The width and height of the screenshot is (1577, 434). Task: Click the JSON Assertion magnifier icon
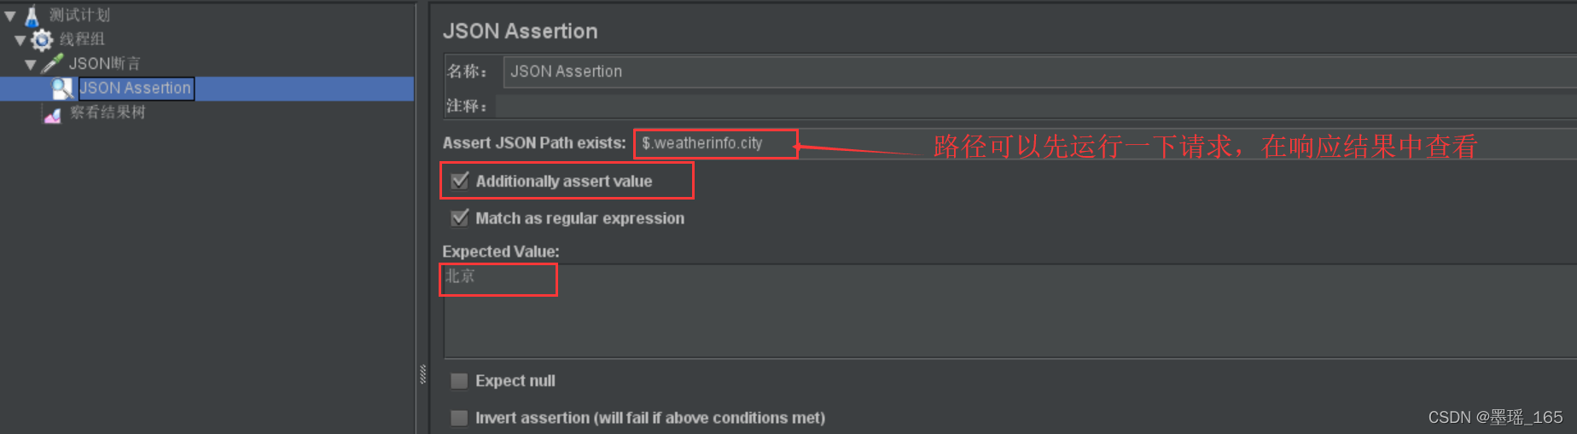click(x=61, y=88)
